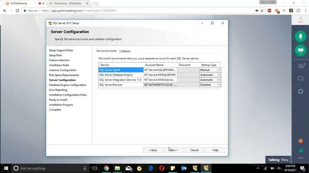Click the Ask me anything search box
The height and width of the screenshot is (173, 309).
49,168
